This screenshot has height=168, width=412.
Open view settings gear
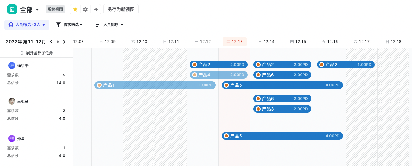85,9
